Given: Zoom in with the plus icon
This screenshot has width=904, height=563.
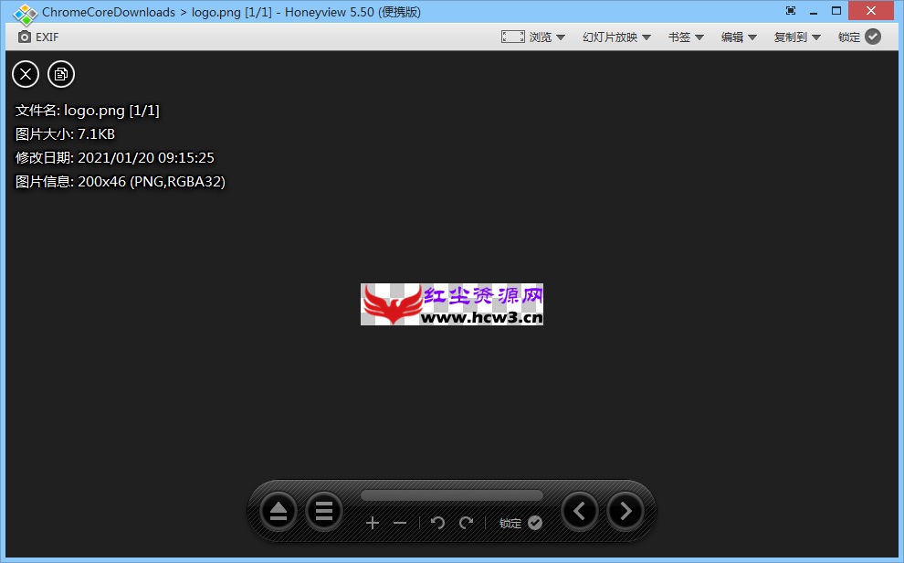Looking at the screenshot, I should click(x=373, y=523).
